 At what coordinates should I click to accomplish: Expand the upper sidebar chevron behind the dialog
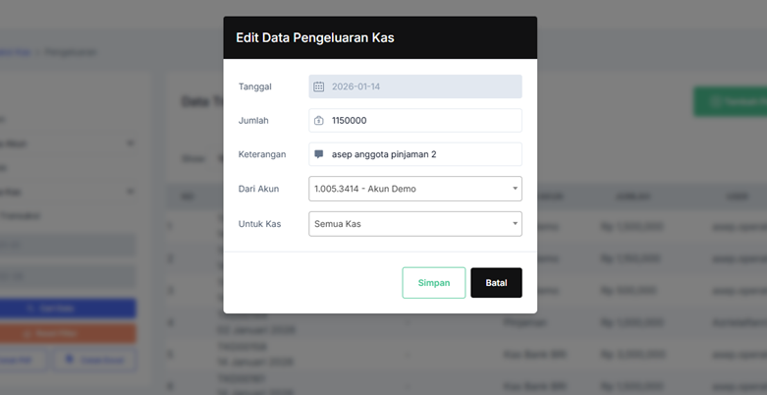(x=131, y=143)
